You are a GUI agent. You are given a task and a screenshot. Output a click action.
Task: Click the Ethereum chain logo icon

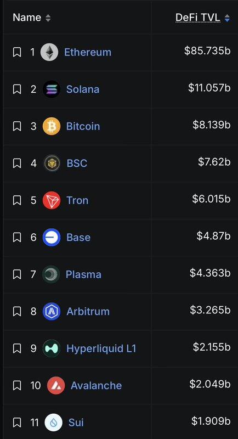tap(49, 52)
